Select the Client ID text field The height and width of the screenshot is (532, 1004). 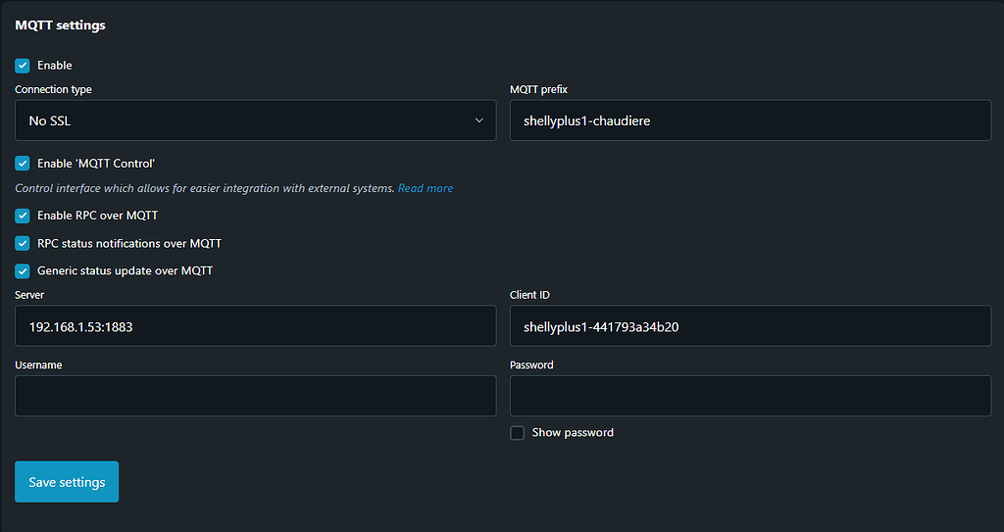coord(750,326)
